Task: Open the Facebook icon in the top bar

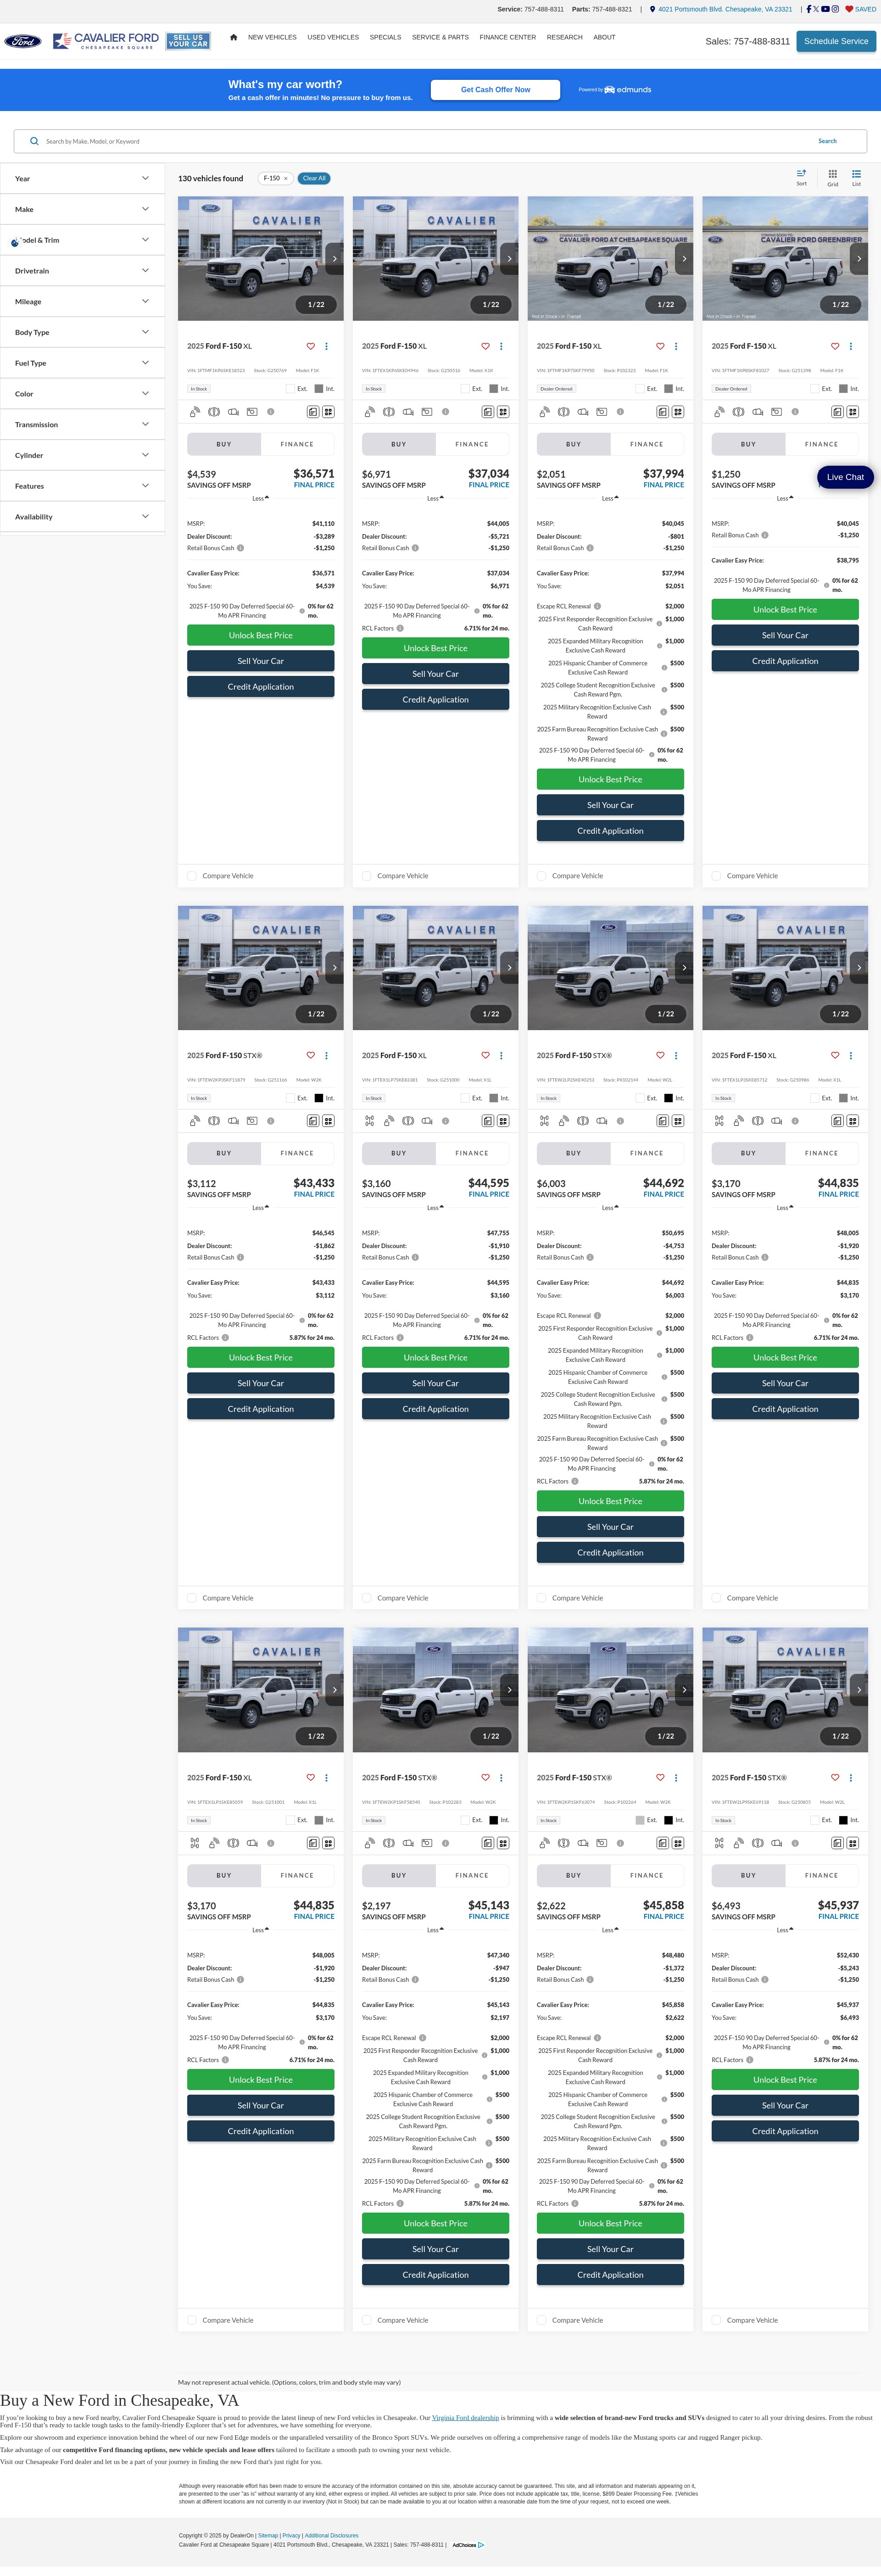Action: (808, 9)
